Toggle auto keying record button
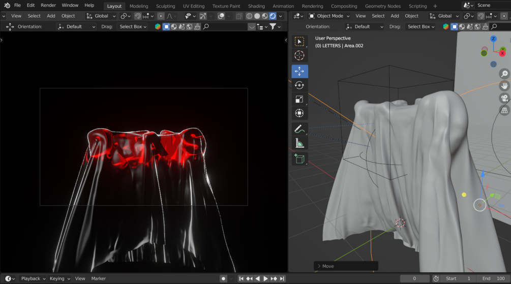Screen dimensions: 511x284 (x=223, y=278)
